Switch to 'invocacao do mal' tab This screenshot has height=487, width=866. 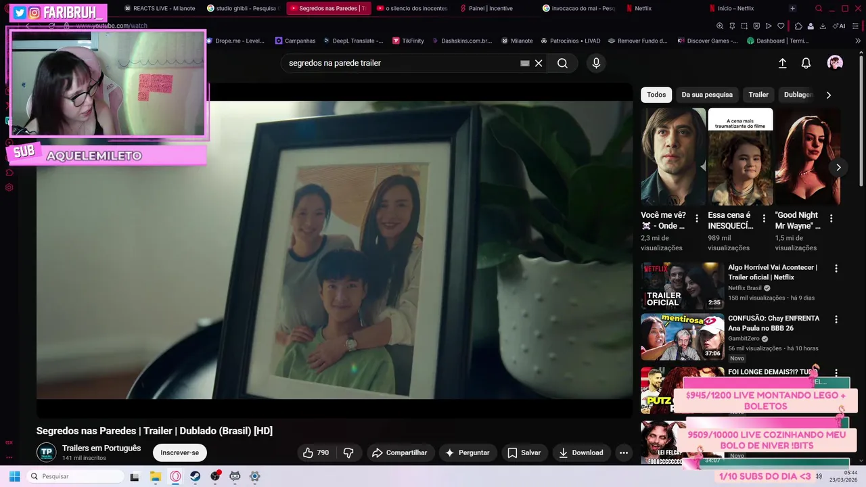click(x=578, y=9)
